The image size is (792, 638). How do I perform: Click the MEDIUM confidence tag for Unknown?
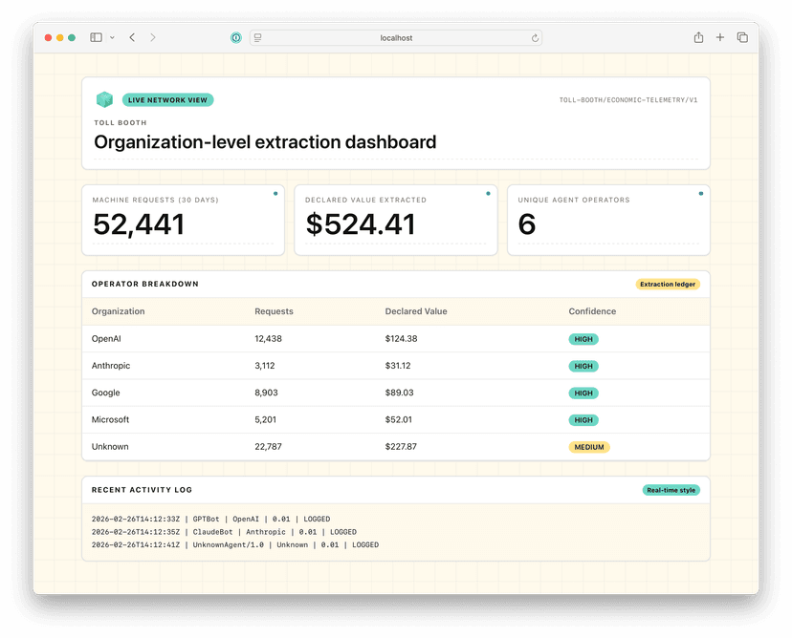coord(589,446)
